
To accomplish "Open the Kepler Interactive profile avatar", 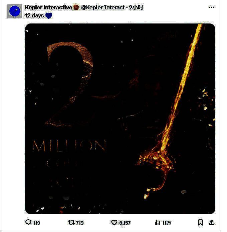I will coord(15,11).
